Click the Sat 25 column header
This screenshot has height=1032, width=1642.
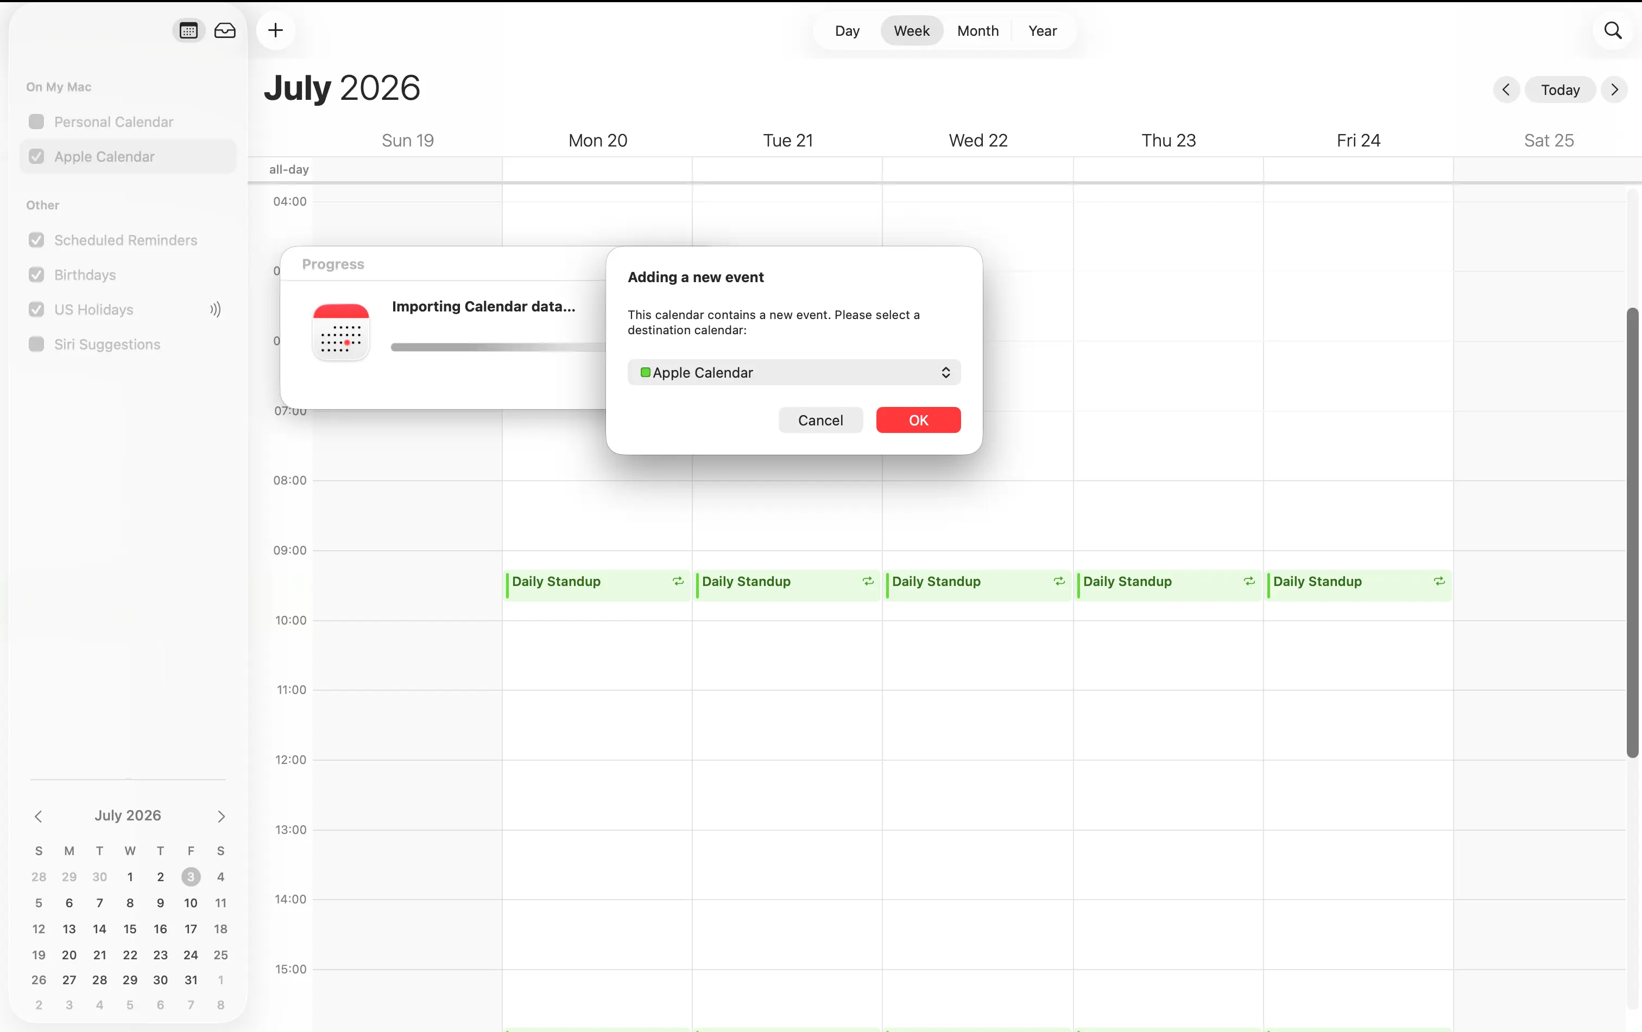pos(1549,141)
